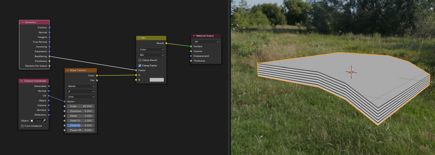Collapse the Mix node chevron
Image resolution: width=435 pixels, height=155 pixels.
[x=139, y=38]
